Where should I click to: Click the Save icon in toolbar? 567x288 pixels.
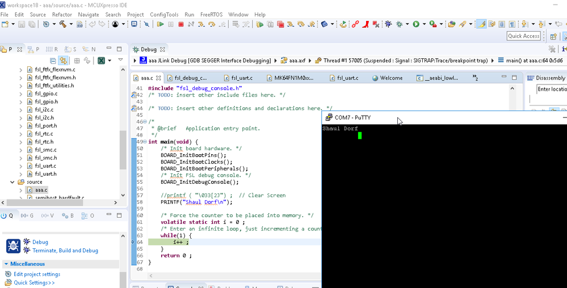tap(22, 24)
